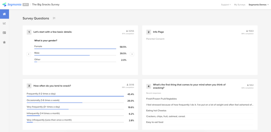Click respondent count icon on question 1
The width and height of the screenshot is (271, 132).
coord(127,31)
